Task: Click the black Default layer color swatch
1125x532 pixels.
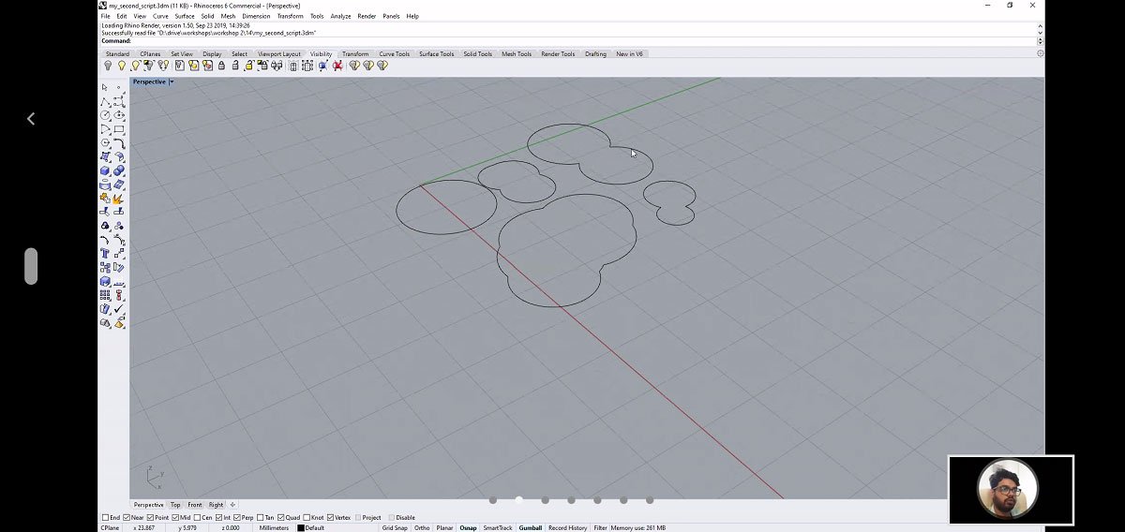Action: click(301, 527)
